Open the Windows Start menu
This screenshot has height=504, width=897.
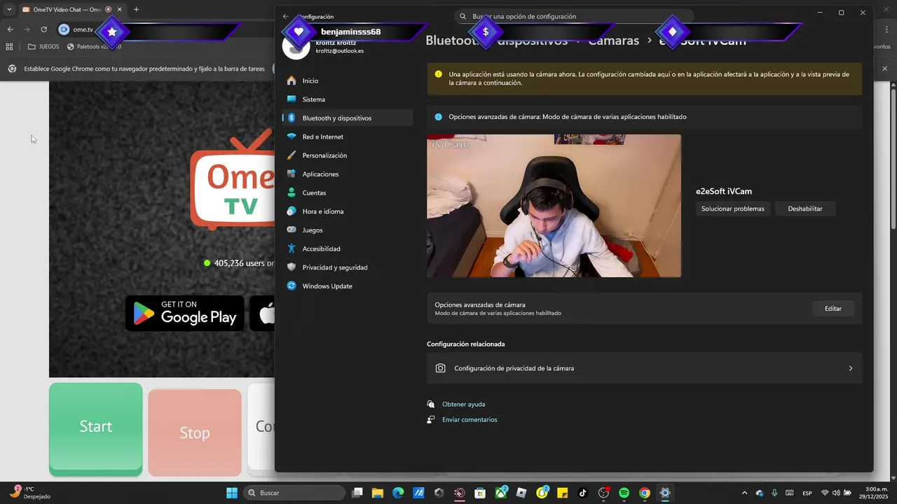[x=232, y=493]
